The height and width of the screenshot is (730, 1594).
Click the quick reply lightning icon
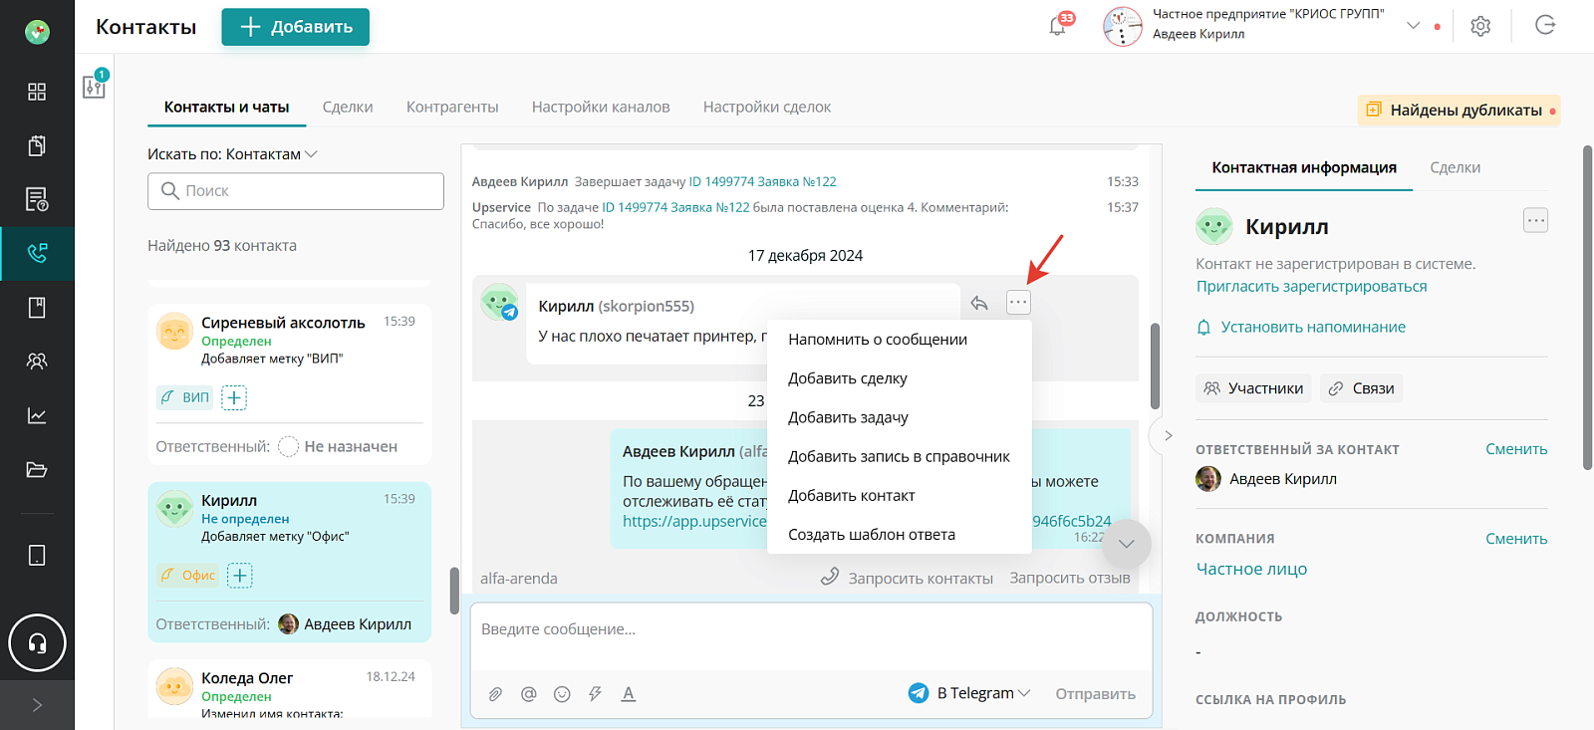(595, 694)
